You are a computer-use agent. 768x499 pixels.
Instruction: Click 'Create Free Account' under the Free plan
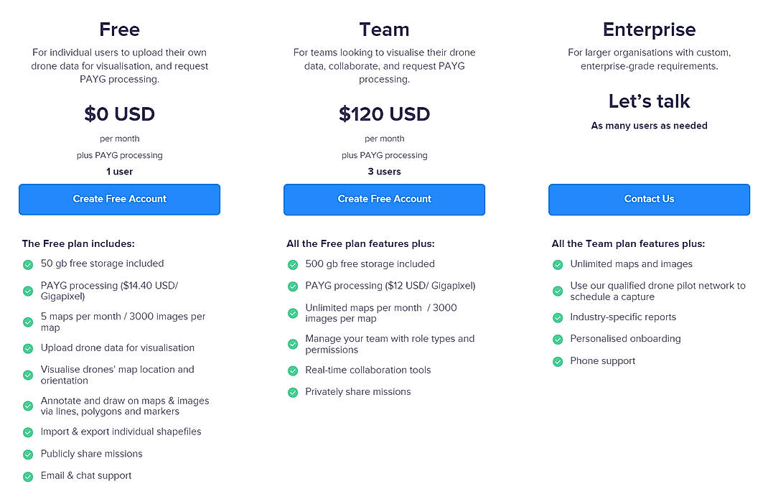pyautogui.click(x=119, y=199)
